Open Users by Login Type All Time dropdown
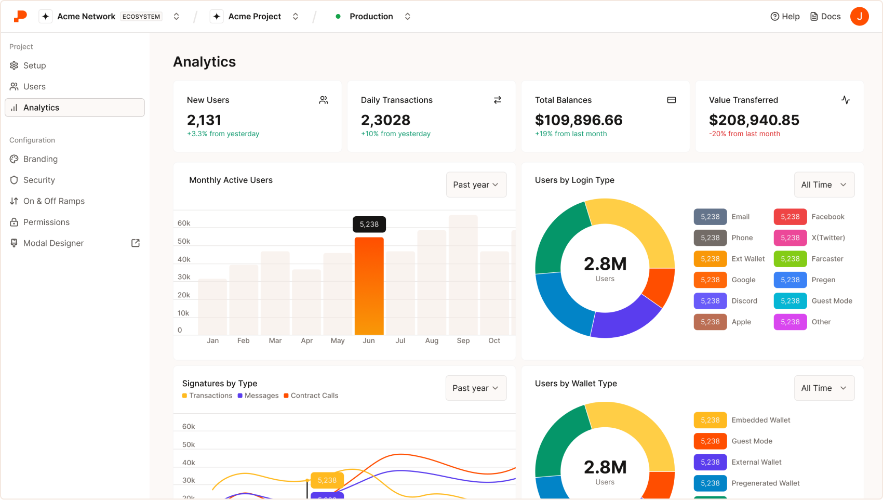Viewport: 883px width, 500px height. pos(824,185)
